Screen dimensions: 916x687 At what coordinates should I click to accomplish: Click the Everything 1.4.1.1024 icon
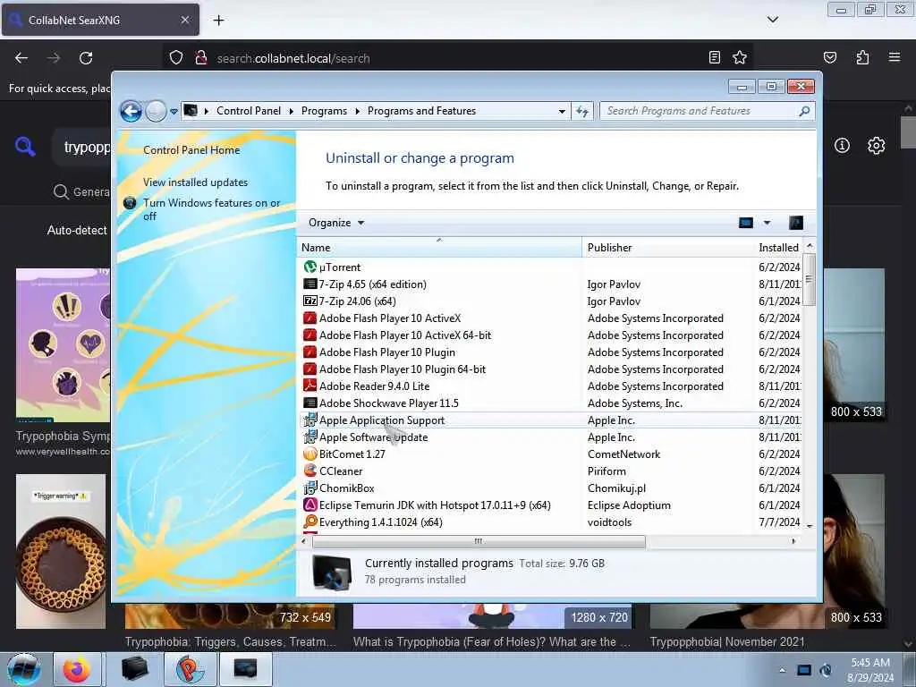pos(310,522)
